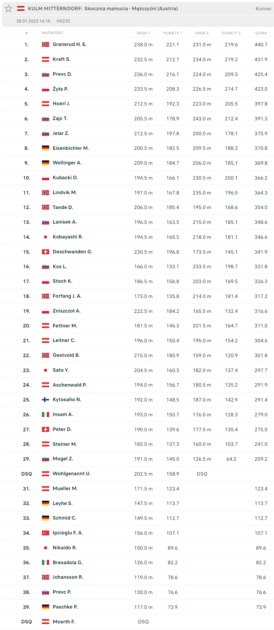Click the Switzerland flag beside Deschwanden G.

46,252
